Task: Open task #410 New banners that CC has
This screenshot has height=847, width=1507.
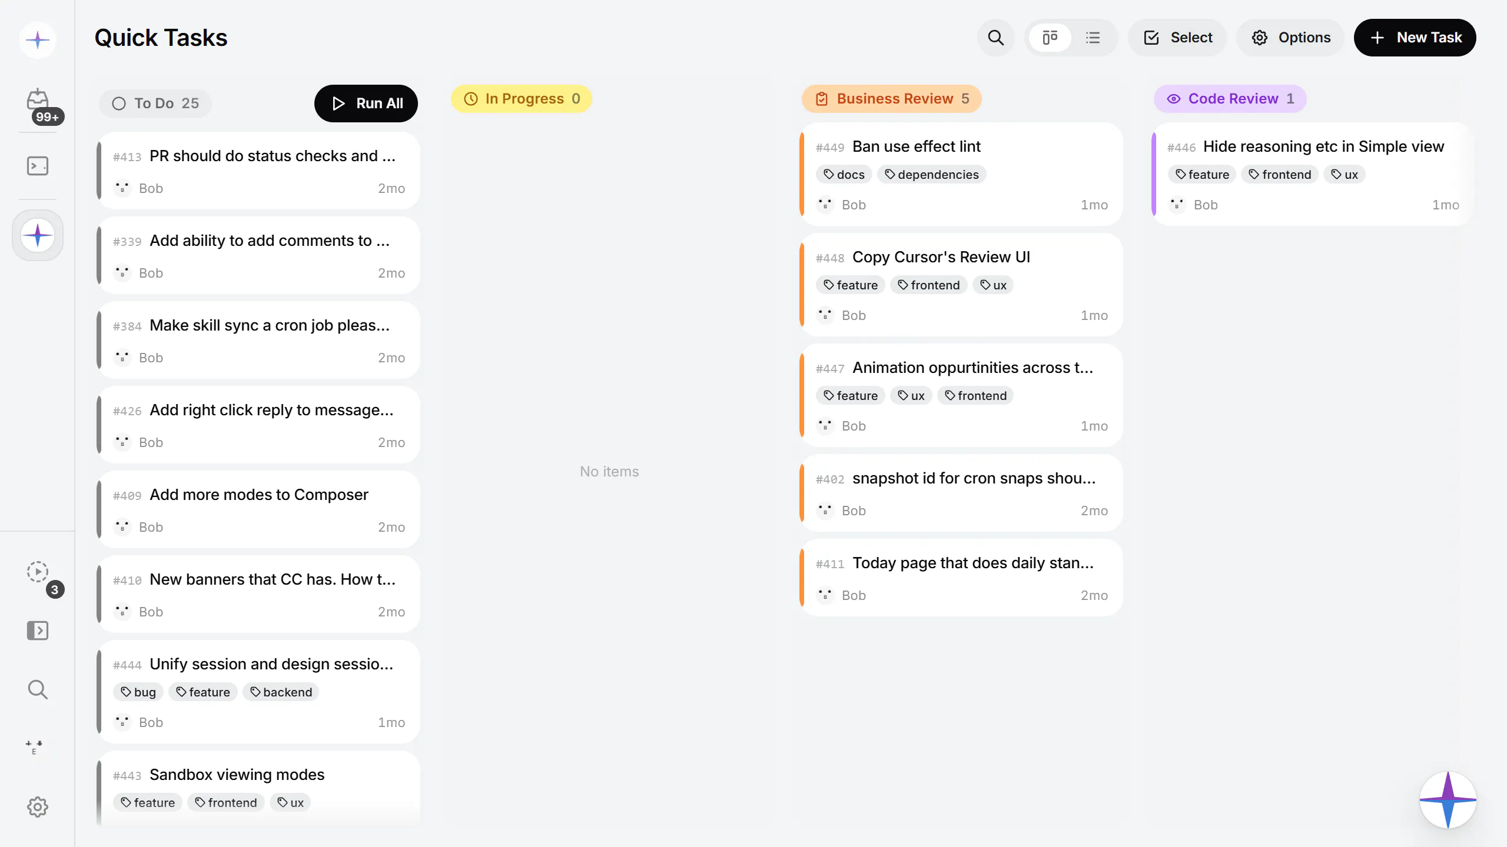Action: (259, 594)
